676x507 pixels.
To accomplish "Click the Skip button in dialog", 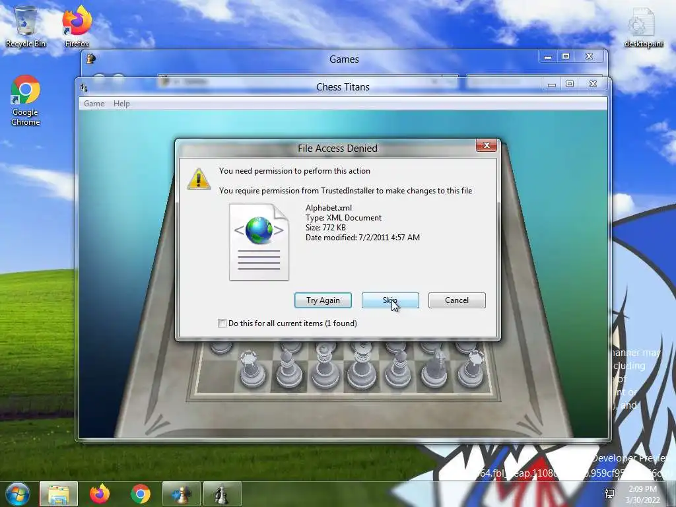I will coord(390,300).
